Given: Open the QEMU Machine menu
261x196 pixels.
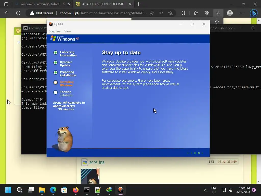Looking at the screenshot, I should pos(55,31).
